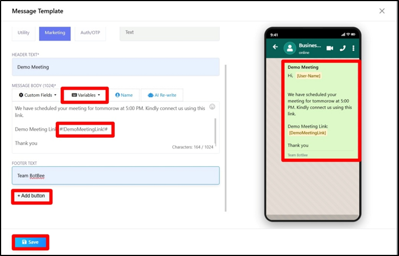This screenshot has width=399, height=256.
Task: Click the business profile avatar in preview
Action: [x=290, y=48]
